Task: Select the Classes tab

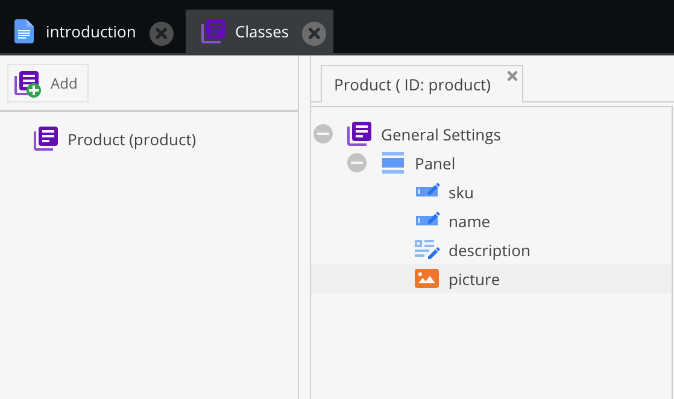Action: click(262, 32)
